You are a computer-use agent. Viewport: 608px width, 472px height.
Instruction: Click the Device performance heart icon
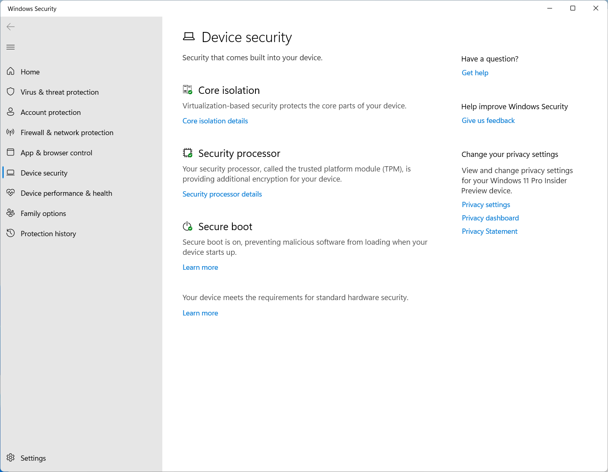11,193
